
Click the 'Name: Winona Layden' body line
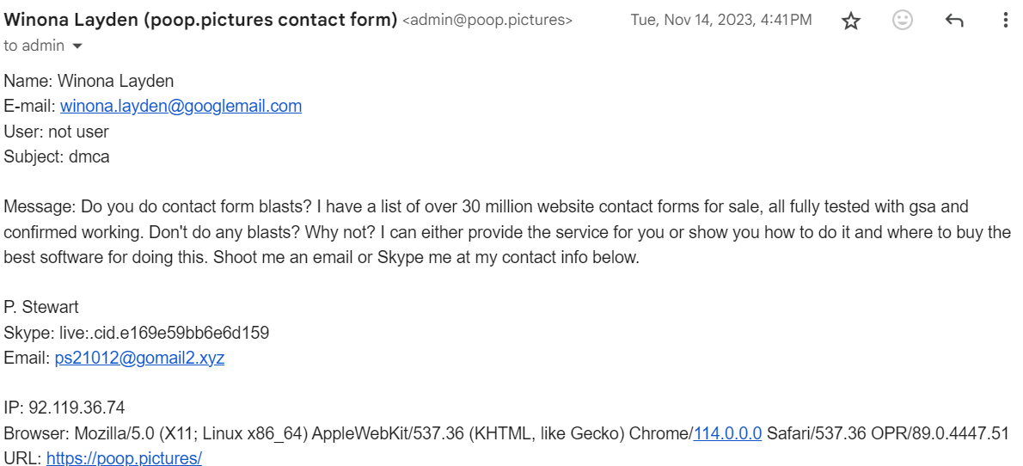[x=89, y=81]
